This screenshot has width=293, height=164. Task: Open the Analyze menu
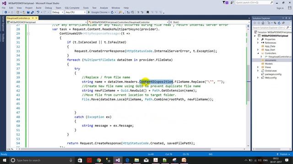[x=104, y=8]
